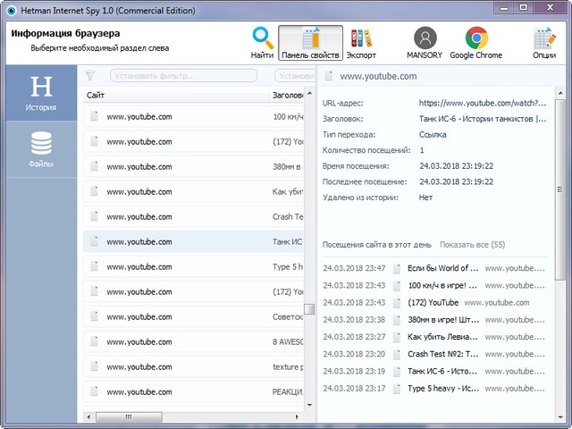
Task: Select the youtube row titled Crash Te
Action: tap(193, 216)
